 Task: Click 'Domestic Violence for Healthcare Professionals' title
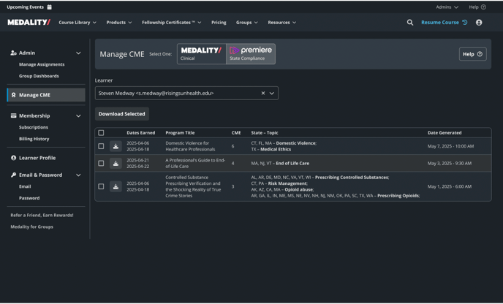point(190,146)
